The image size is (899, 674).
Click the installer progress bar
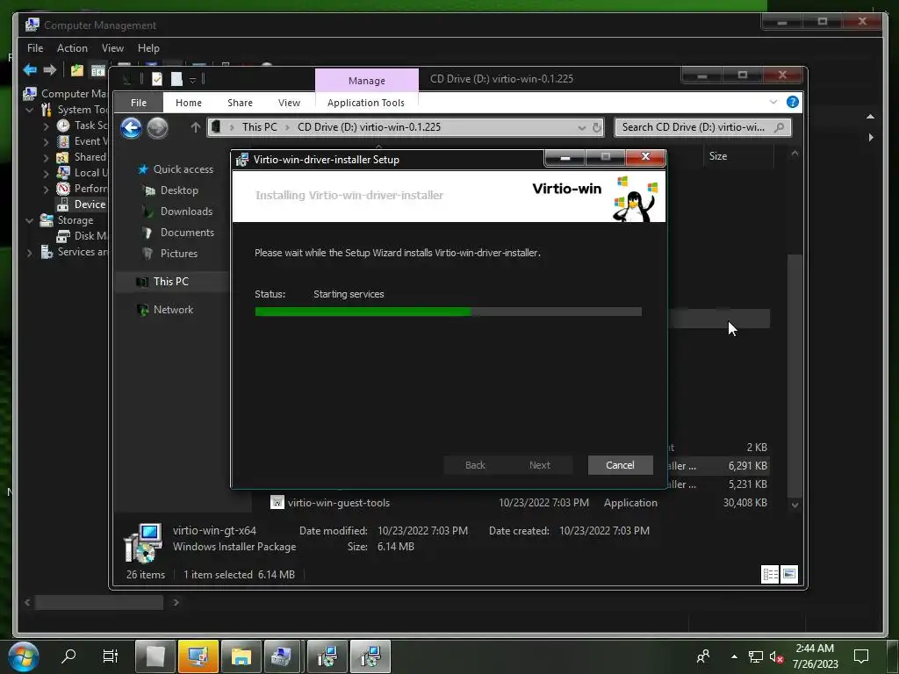448,312
